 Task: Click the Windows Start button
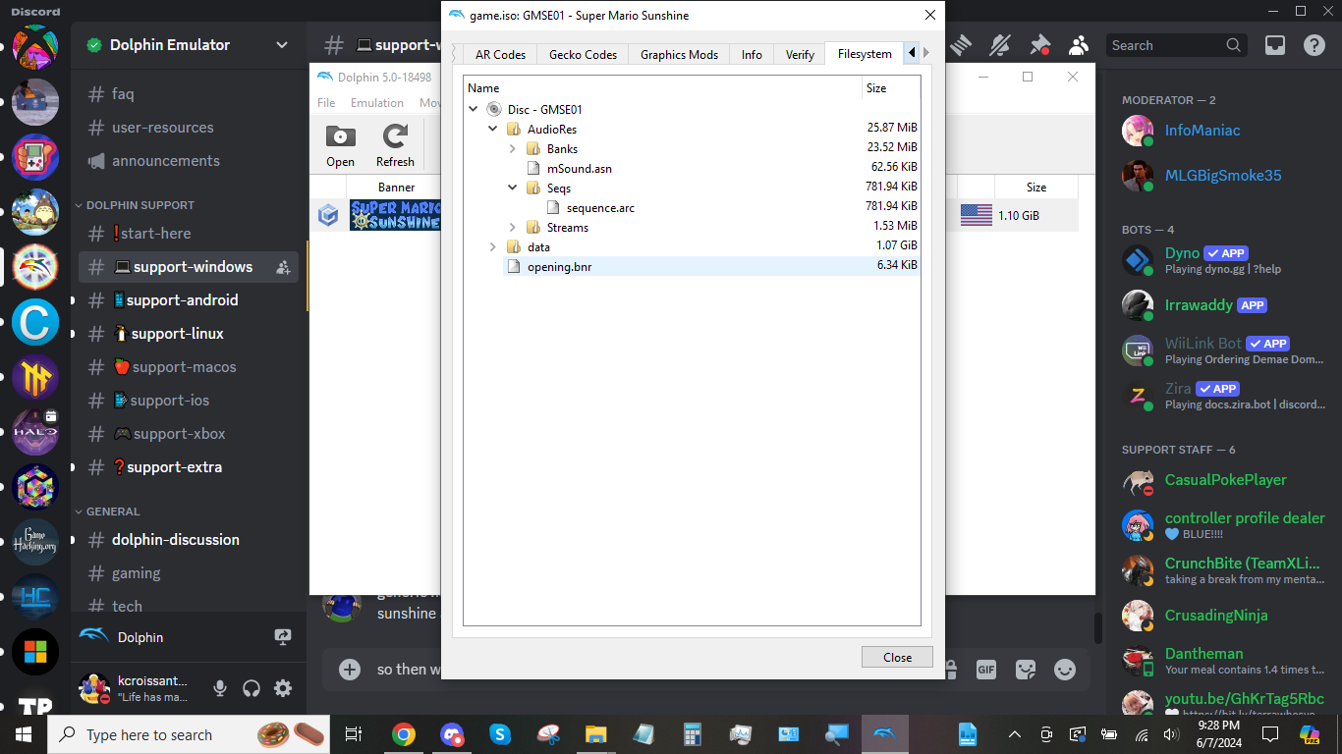tap(24, 734)
